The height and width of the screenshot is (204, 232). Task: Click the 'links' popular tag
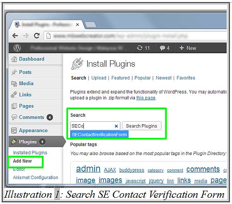tap(184, 180)
